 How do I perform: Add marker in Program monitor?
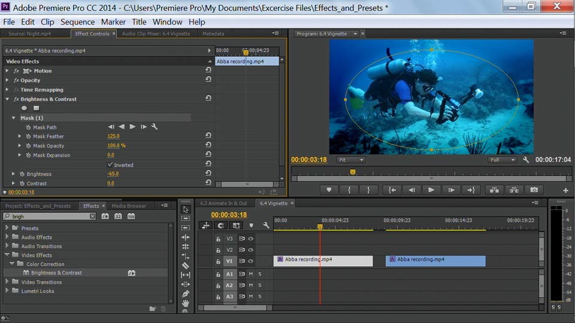329,190
